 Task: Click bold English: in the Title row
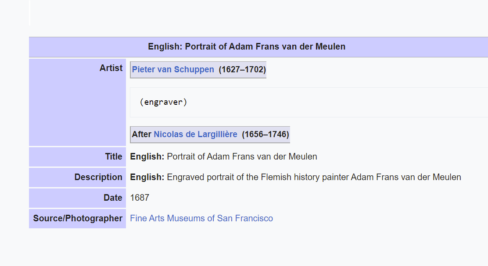click(x=147, y=156)
